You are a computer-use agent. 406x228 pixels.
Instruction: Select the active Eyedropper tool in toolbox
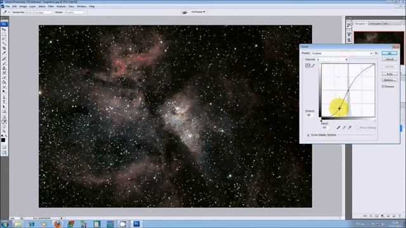[4, 122]
